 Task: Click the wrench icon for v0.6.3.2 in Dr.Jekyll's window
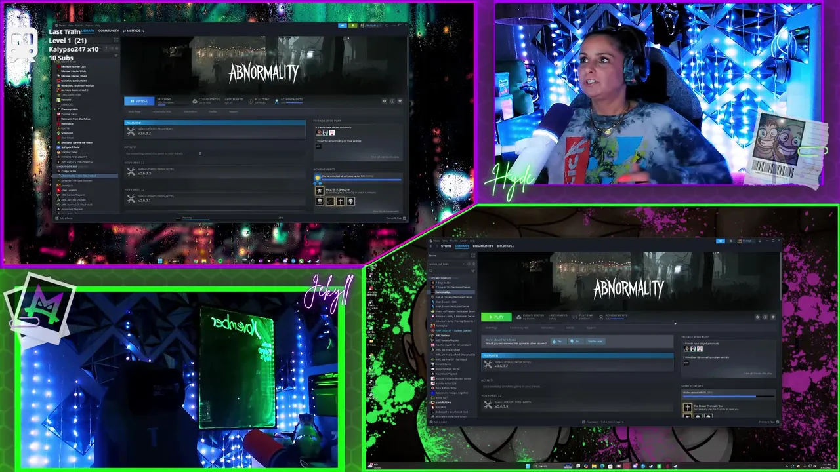[x=488, y=364]
